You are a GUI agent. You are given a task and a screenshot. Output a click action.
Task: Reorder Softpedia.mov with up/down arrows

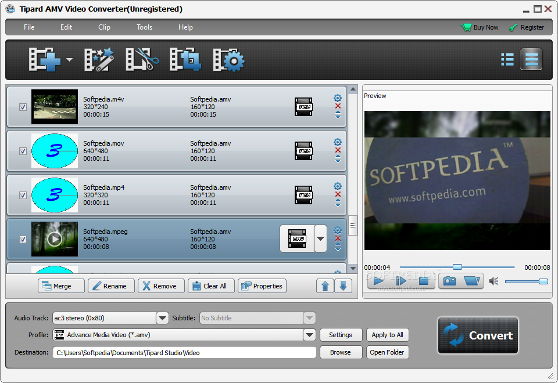click(x=338, y=159)
